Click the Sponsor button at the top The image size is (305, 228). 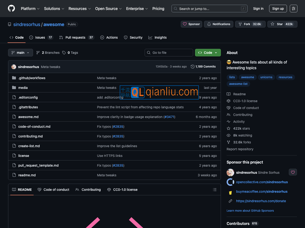click(x=191, y=24)
